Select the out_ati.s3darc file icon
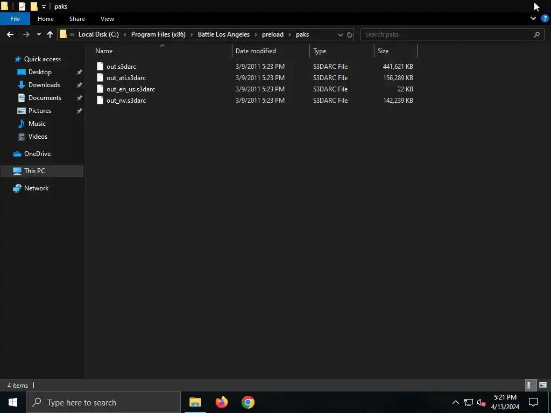This screenshot has height=413, width=551. coord(100,77)
